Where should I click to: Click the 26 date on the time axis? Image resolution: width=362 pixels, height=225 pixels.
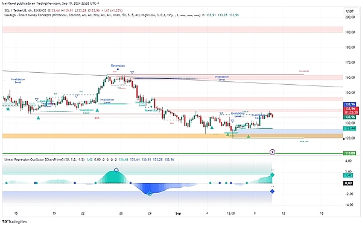click(121, 214)
